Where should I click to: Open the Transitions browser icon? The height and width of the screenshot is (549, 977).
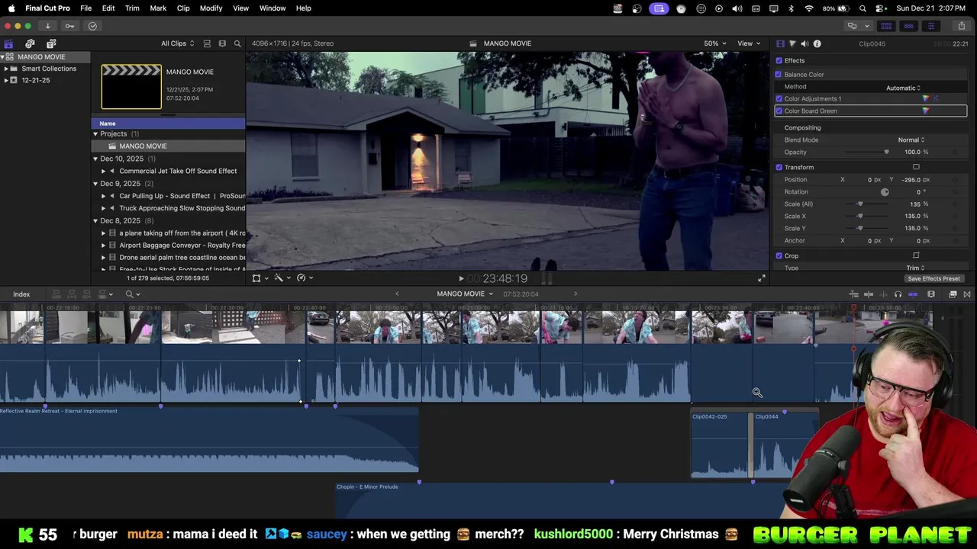coord(967,294)
